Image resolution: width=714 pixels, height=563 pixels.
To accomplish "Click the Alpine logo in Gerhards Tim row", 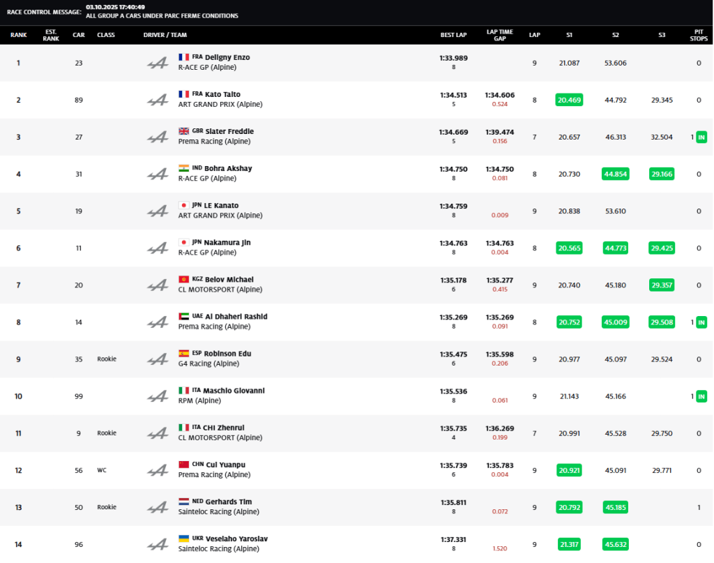I will 158,507.
